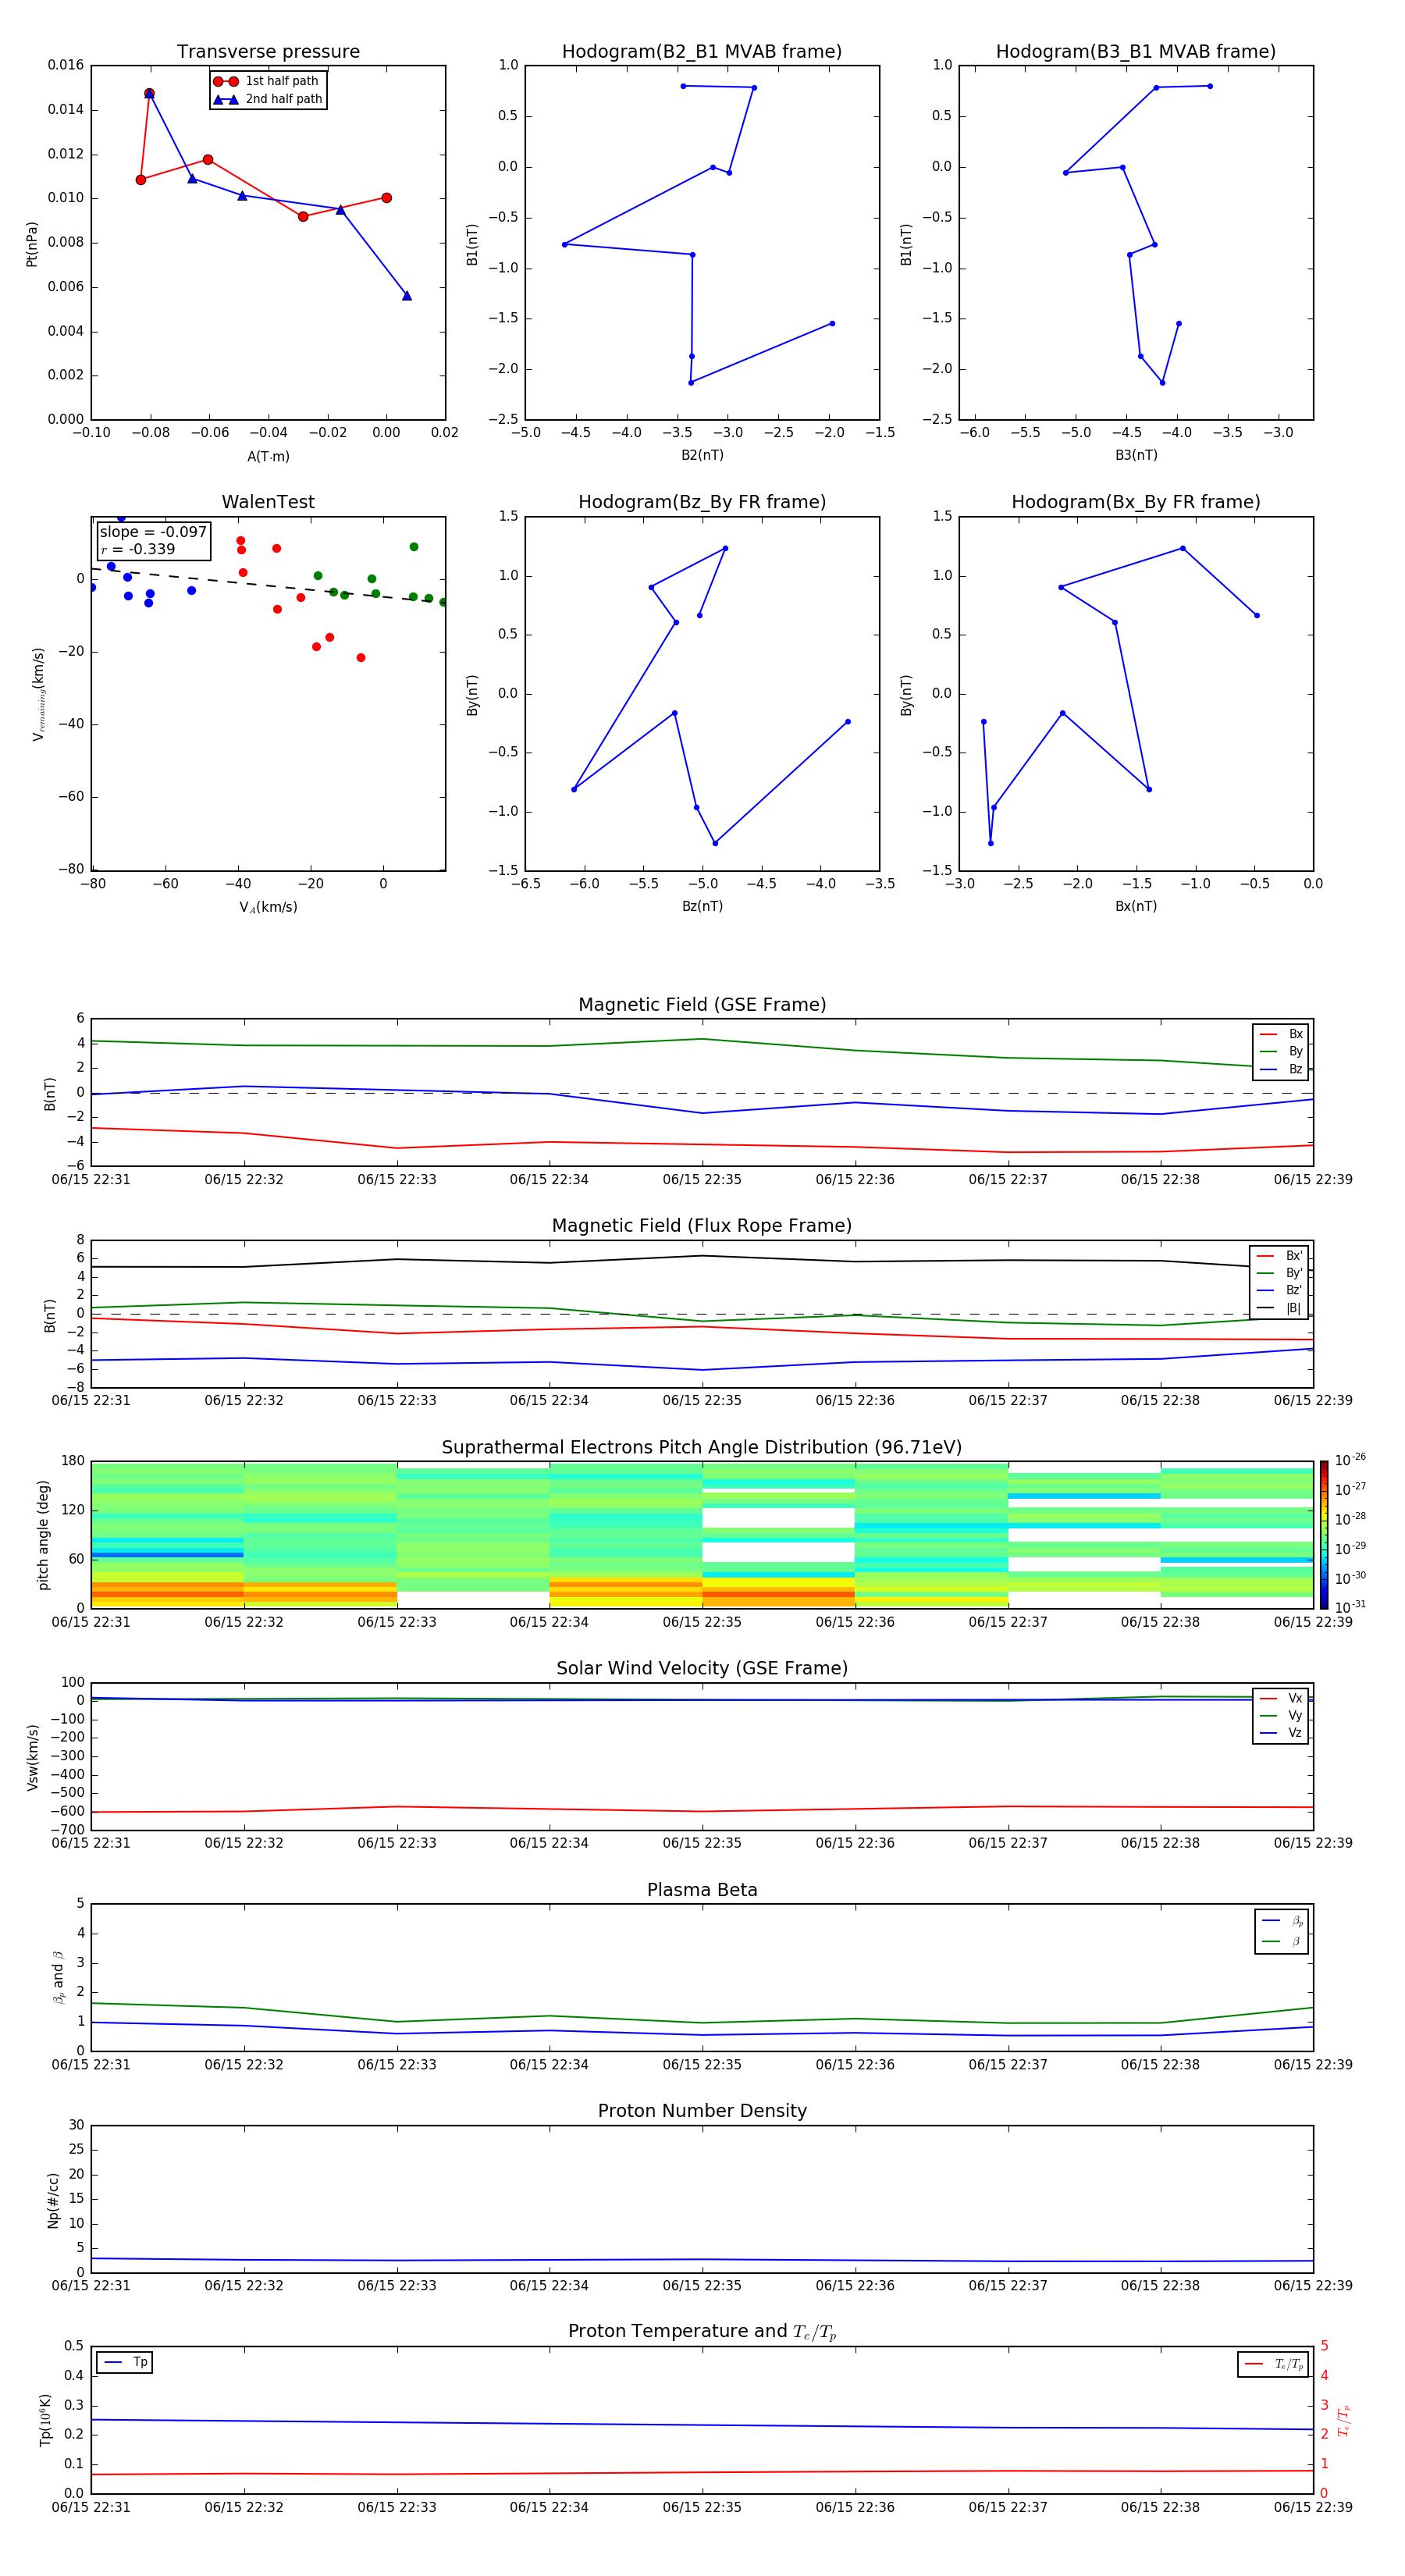Click the "Bz(nT)" x-axis label

click(x=702, y=906)
